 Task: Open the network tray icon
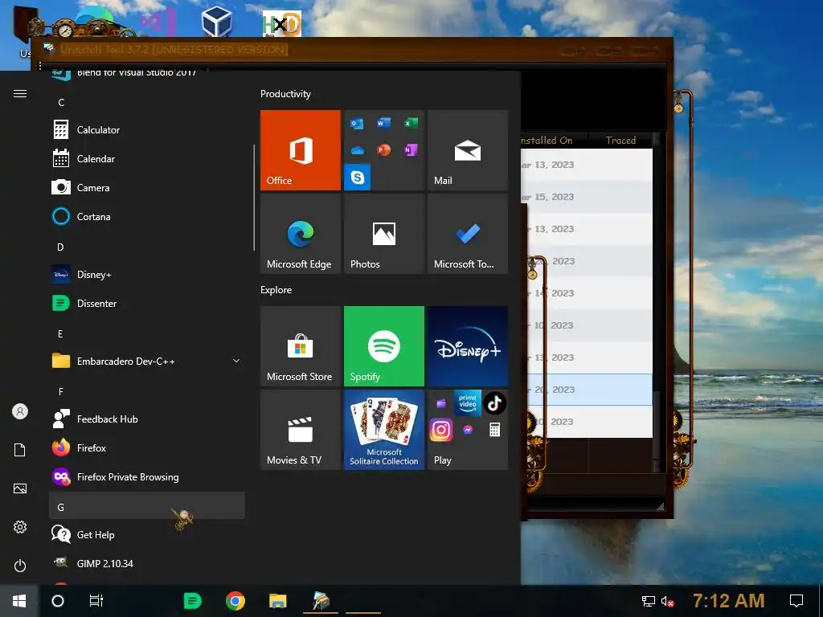pos(649,601)
